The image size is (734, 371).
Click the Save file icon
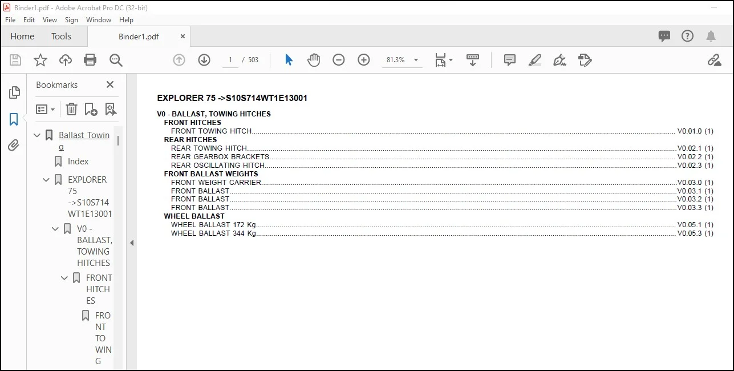15,60
